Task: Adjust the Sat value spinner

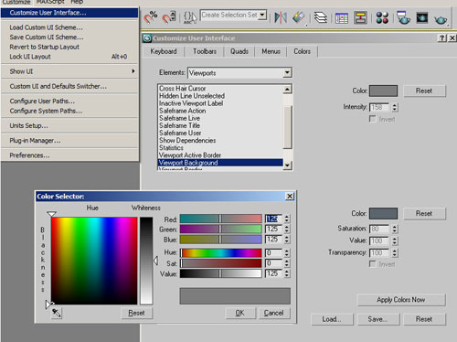Action: click(287, 263)
